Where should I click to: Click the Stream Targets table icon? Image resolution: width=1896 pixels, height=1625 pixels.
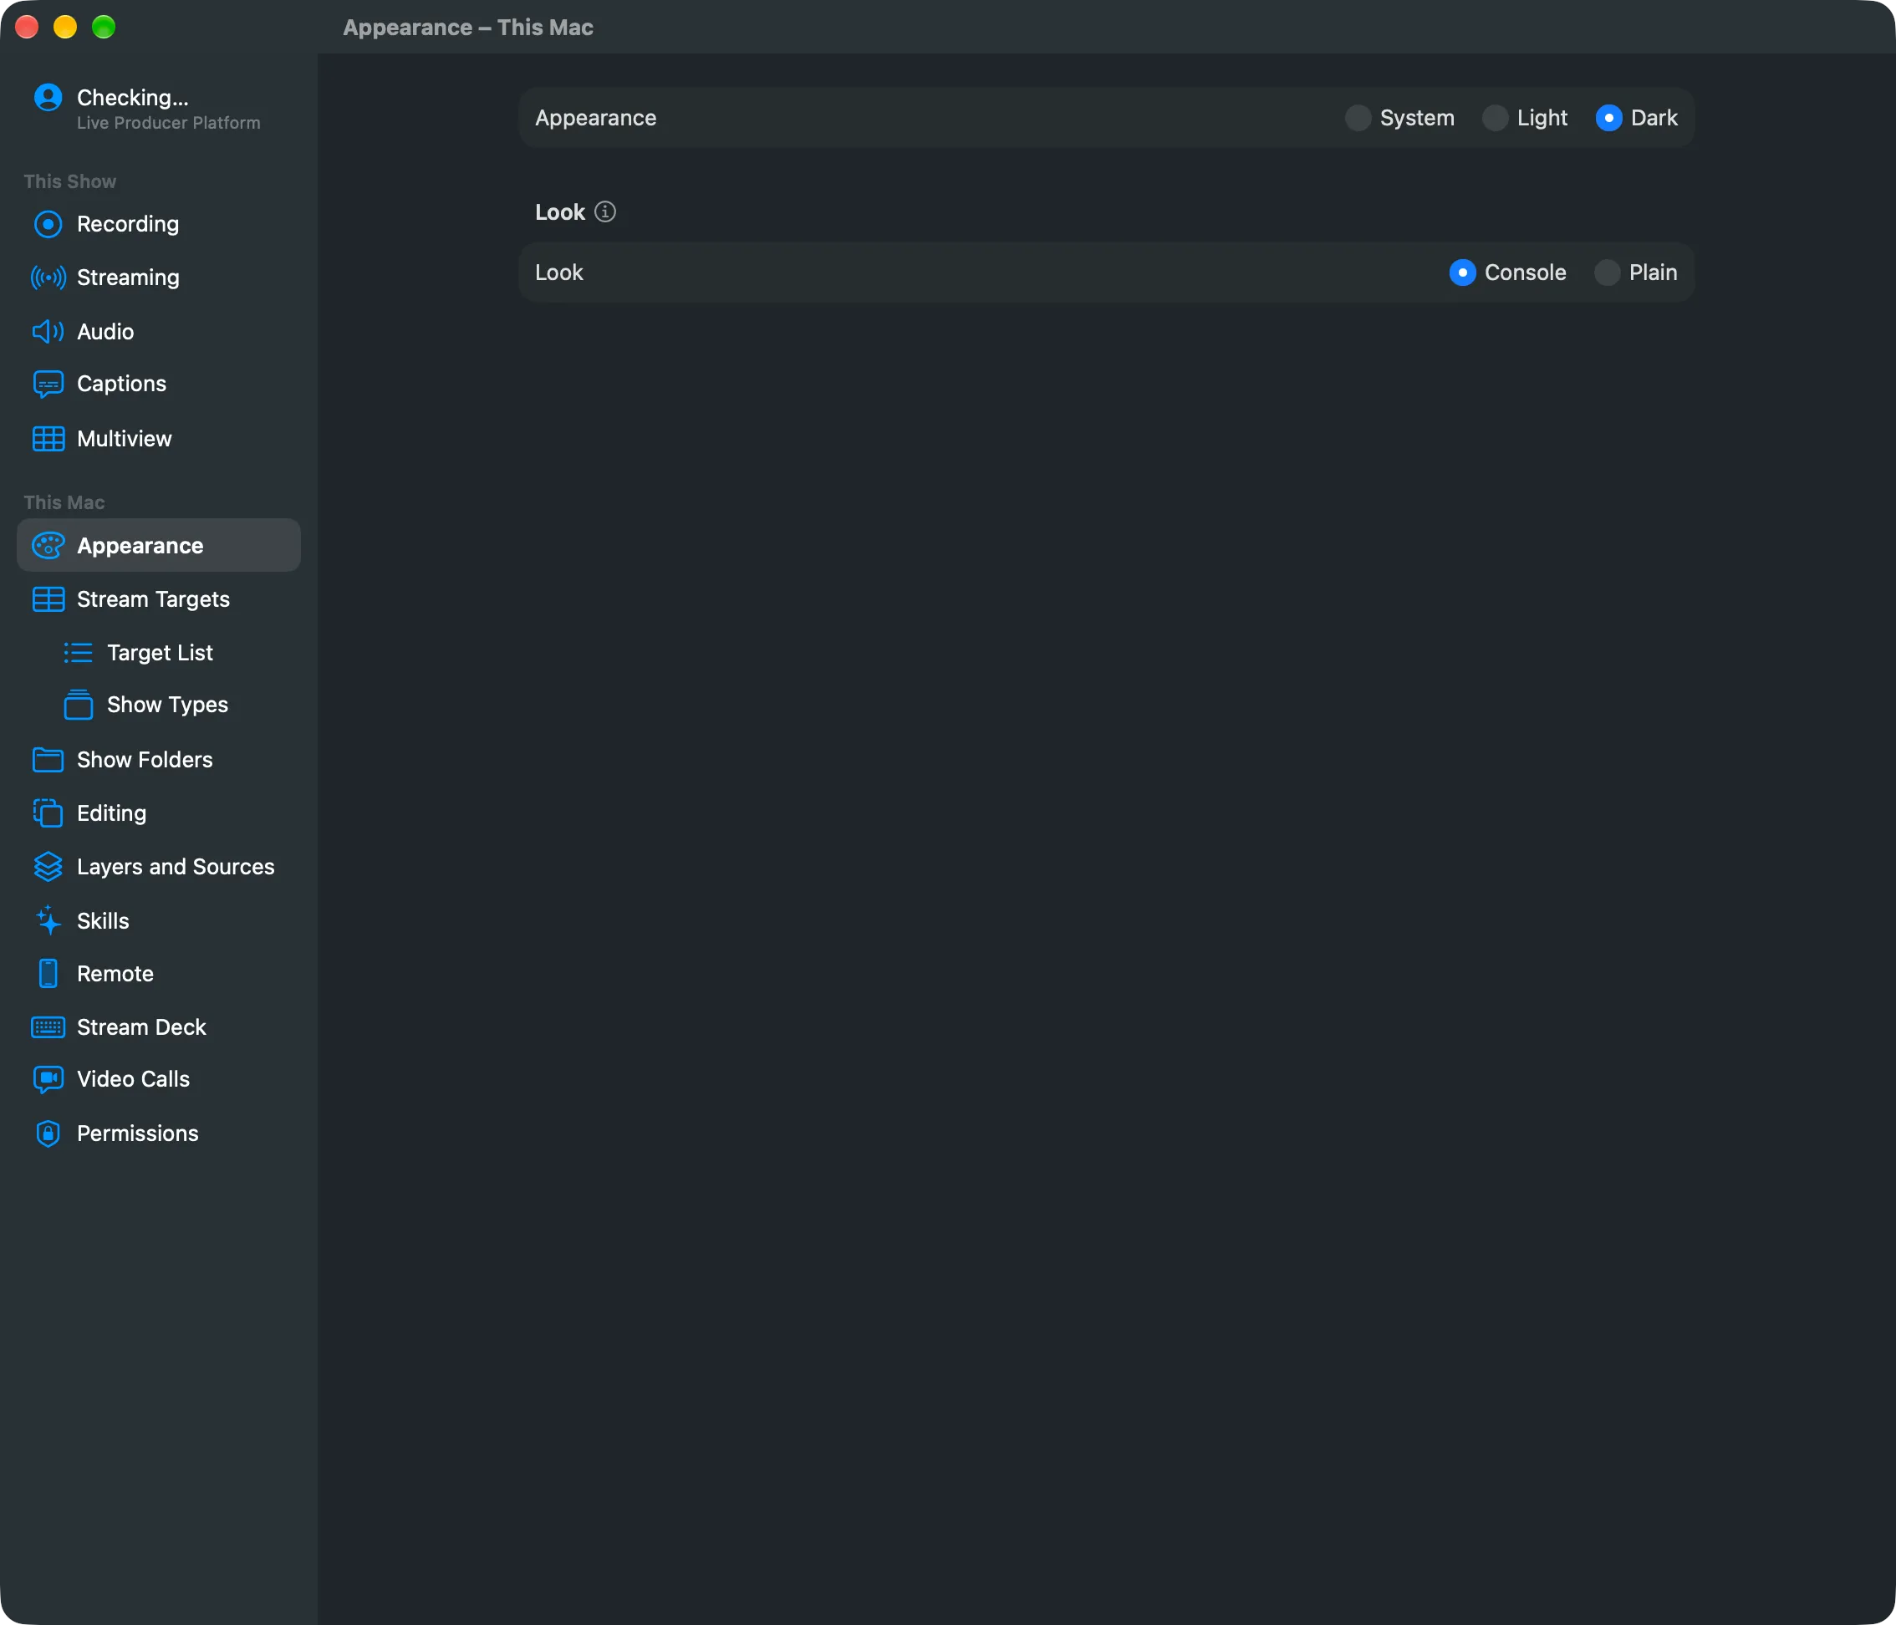click(x=48, y=599)
